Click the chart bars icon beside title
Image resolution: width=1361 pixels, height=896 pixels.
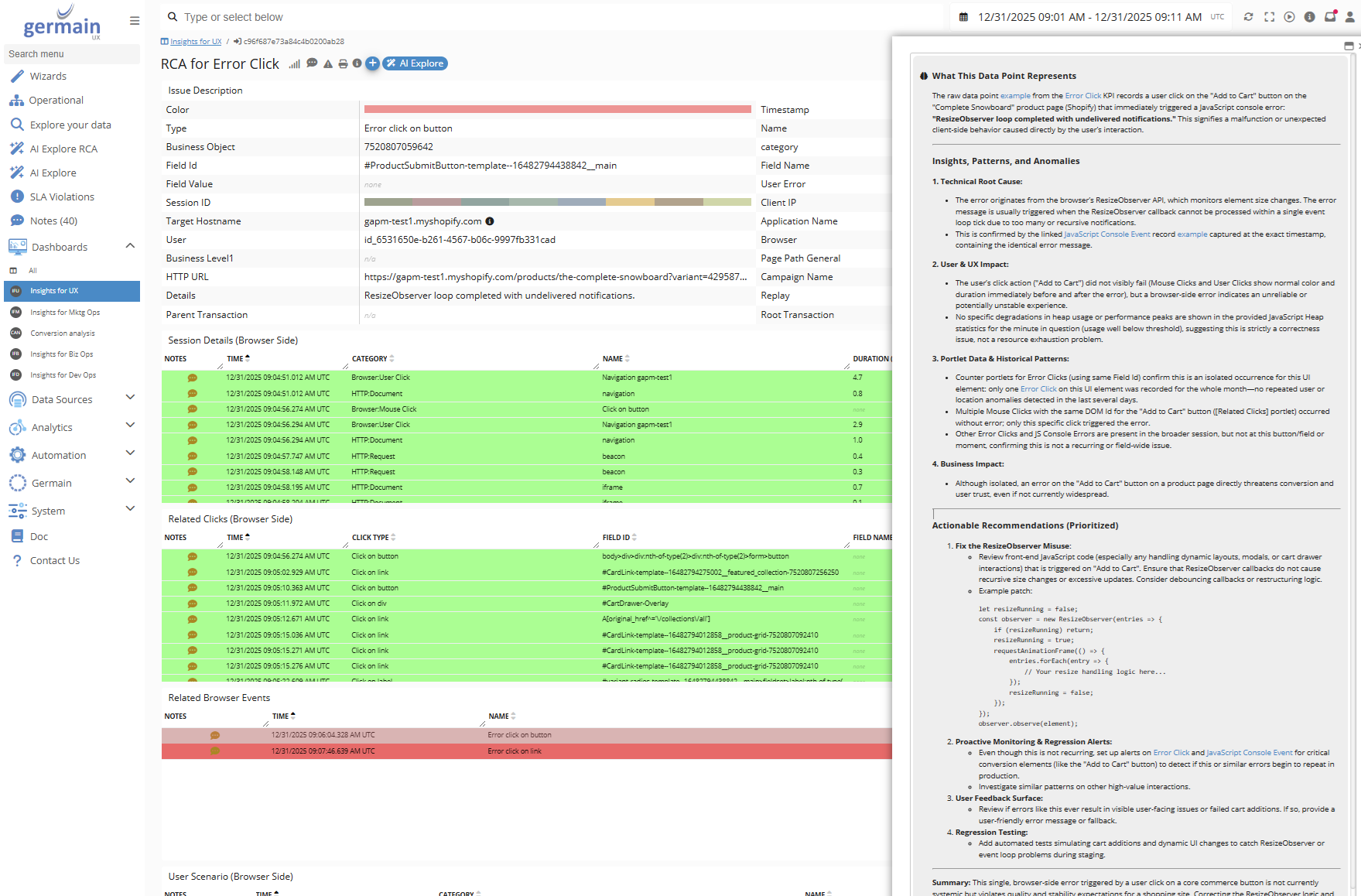coord(294,64)
